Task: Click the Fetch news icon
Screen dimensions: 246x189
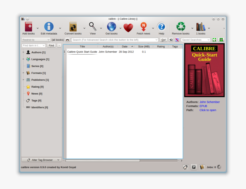Action: [x=143, y=27]
